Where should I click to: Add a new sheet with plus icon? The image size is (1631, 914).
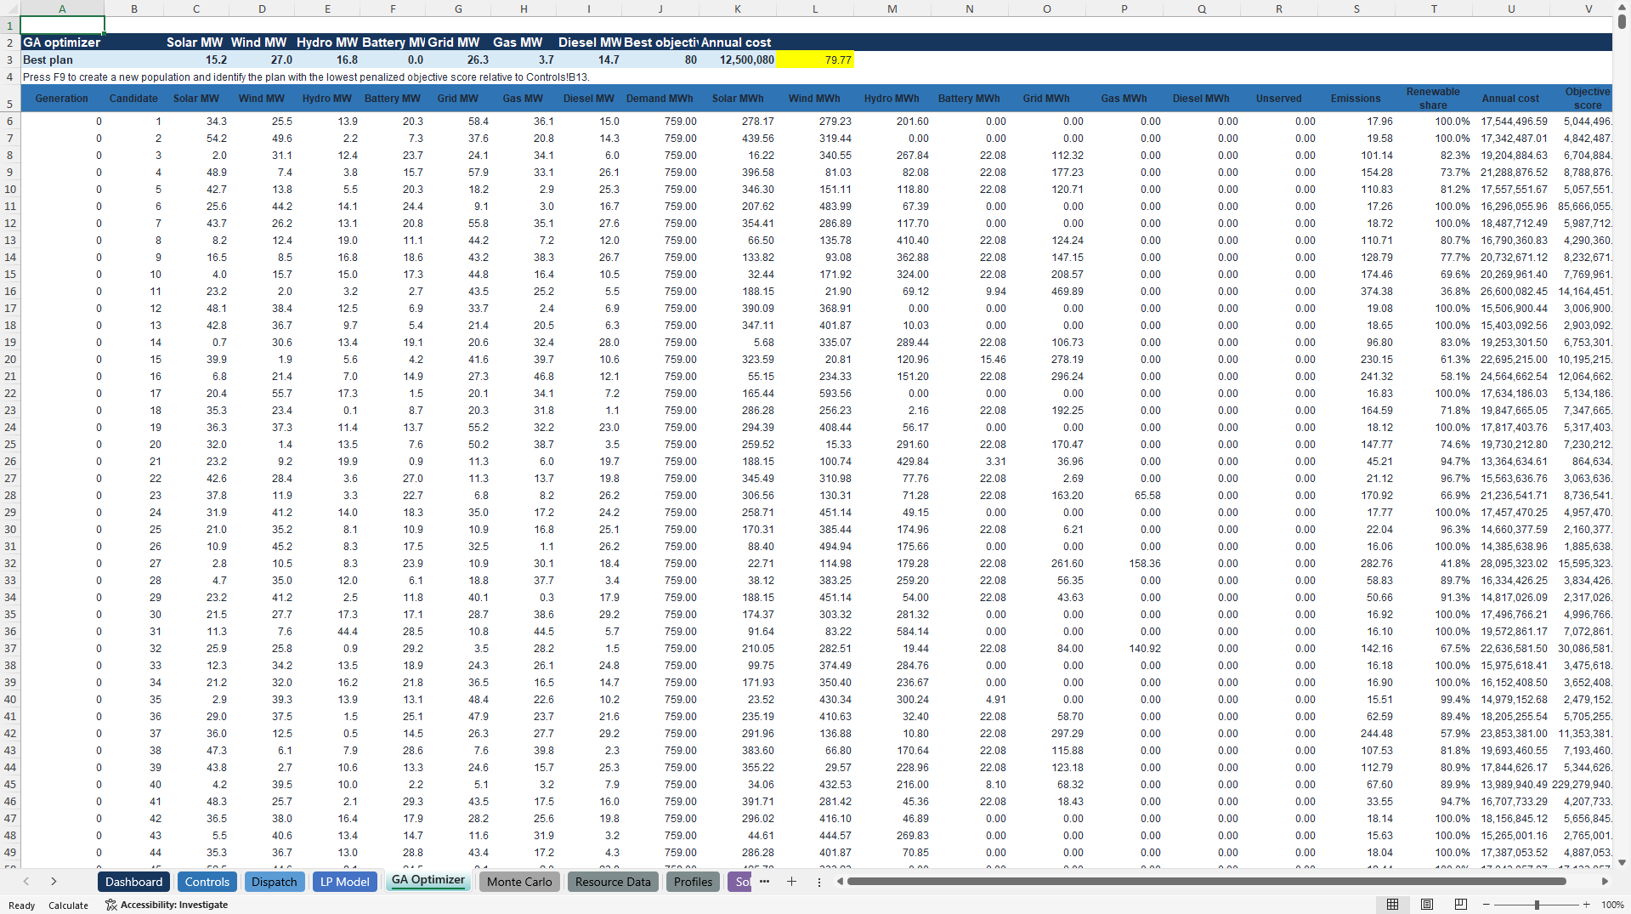[x=791, y=882]
